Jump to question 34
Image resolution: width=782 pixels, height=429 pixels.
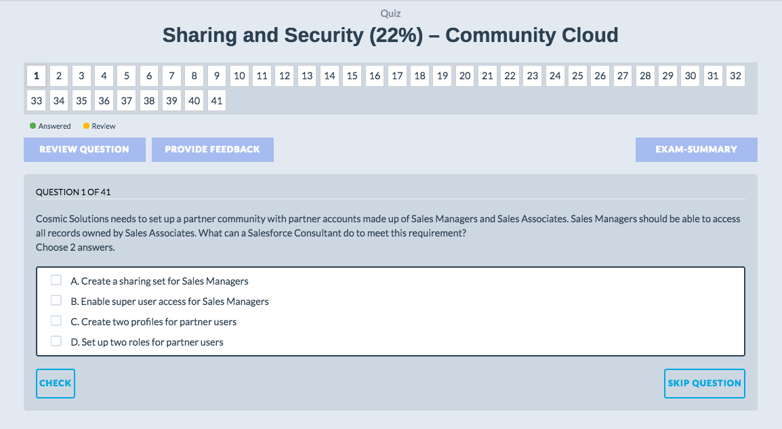coord(59,101)
